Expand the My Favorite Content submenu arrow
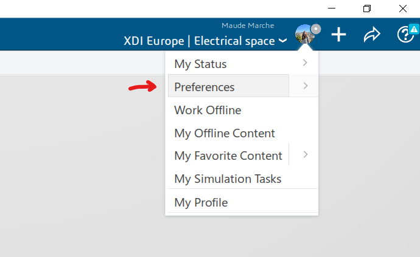 (305, 155)
